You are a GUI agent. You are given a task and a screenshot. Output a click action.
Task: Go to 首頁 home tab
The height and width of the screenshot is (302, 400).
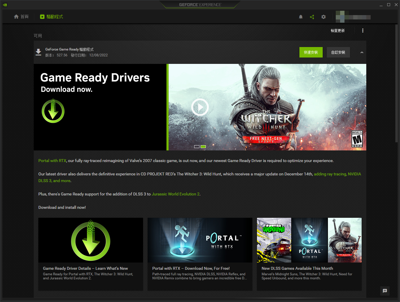(x=21, y=17)
